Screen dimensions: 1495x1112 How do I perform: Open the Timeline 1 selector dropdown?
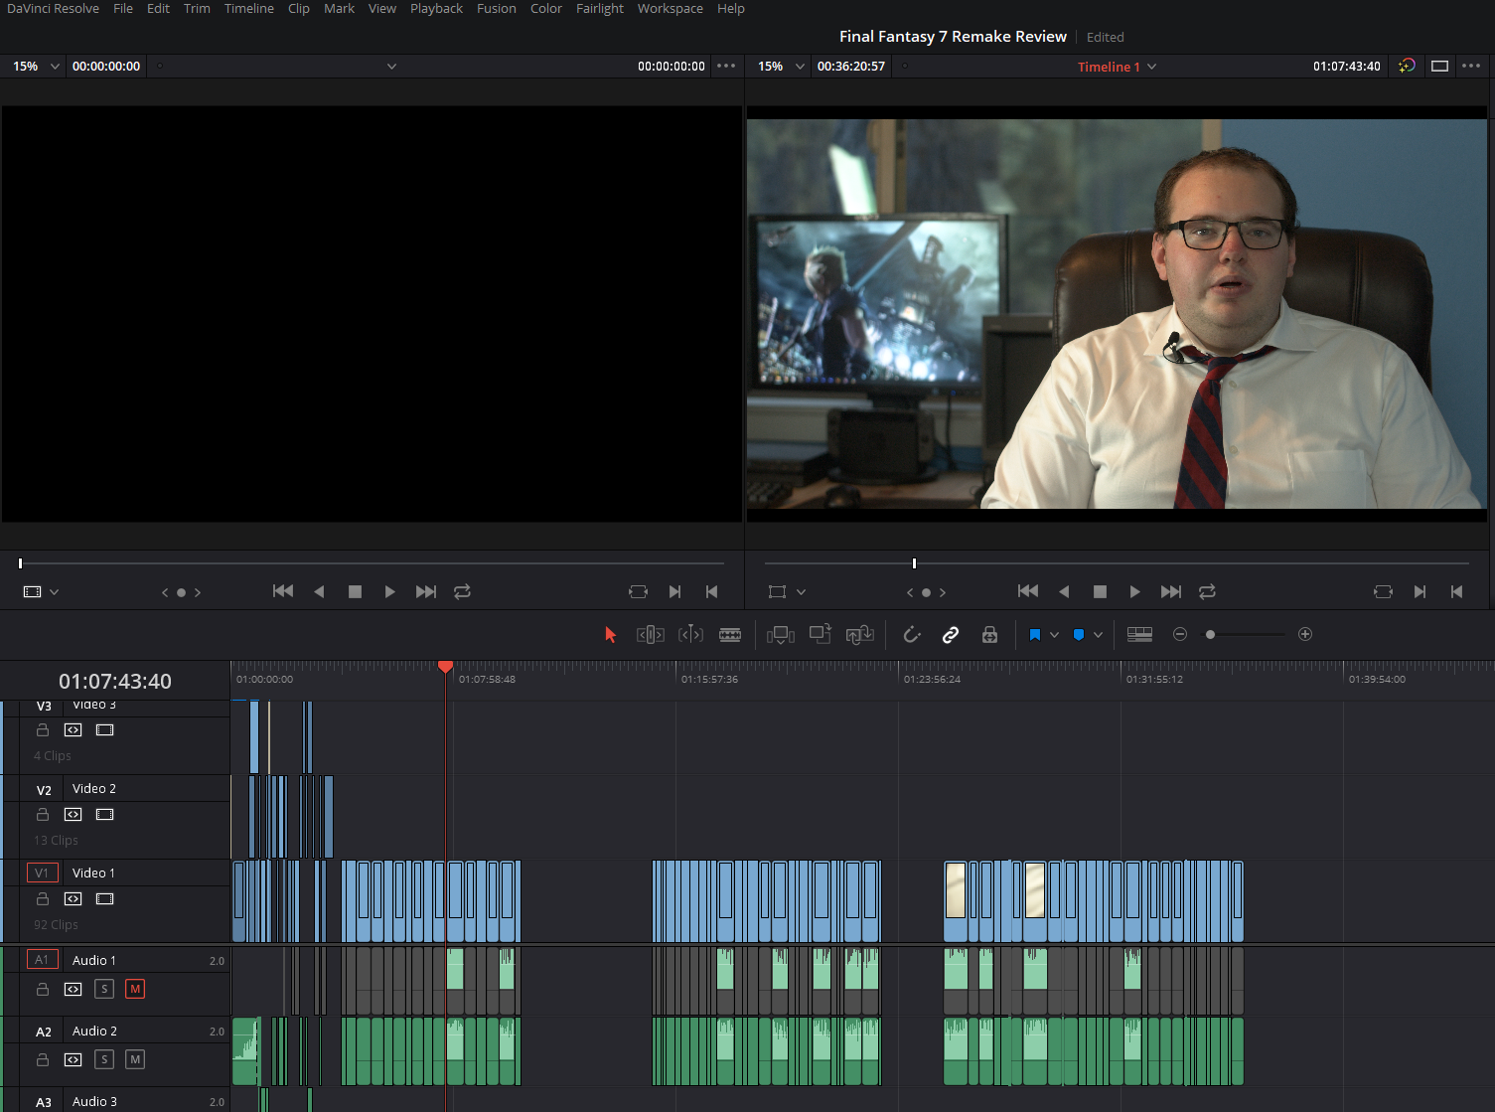(x=1118, y=67)
